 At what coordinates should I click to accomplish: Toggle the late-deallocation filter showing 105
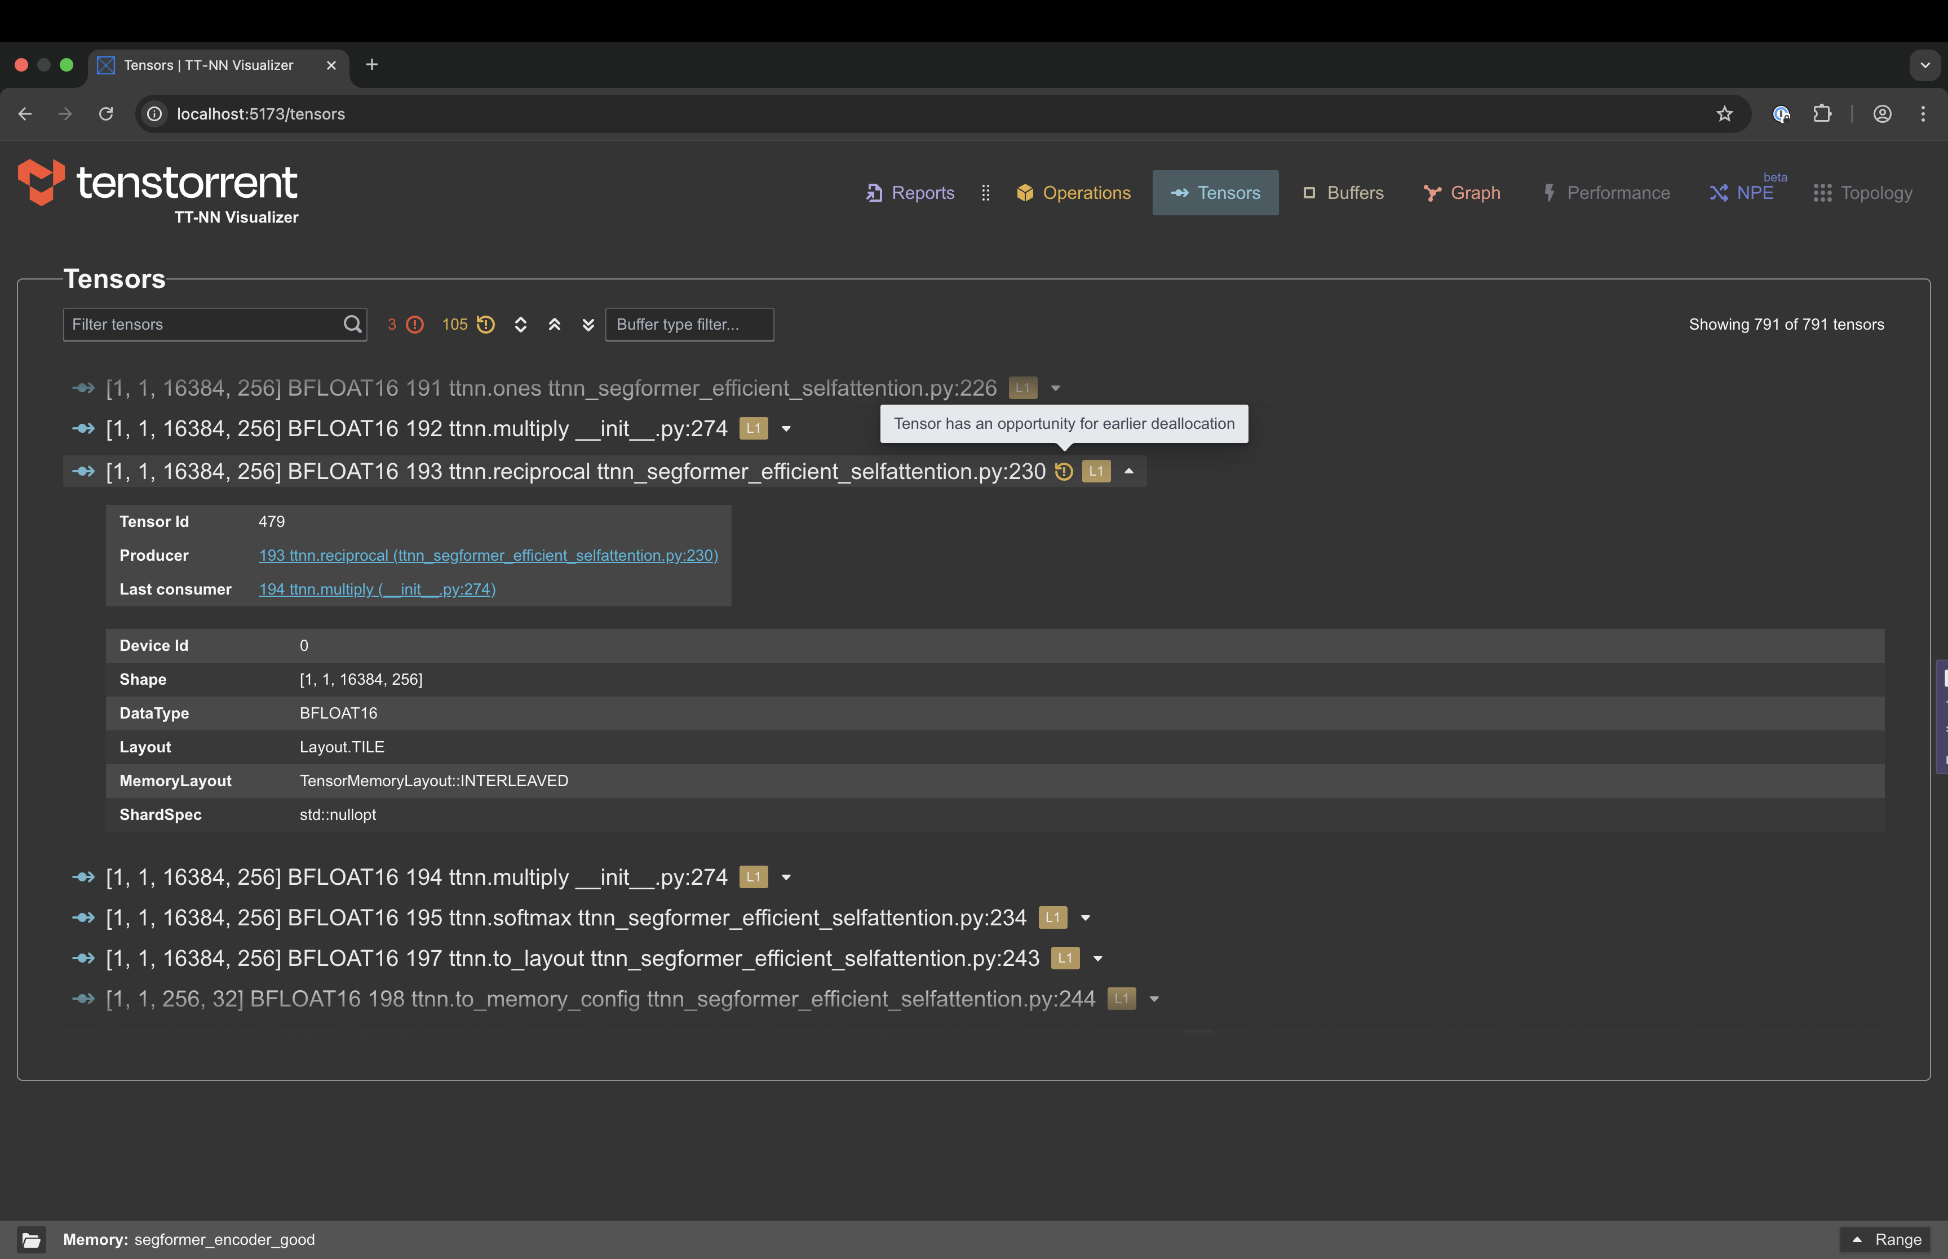tap(468, 325)
